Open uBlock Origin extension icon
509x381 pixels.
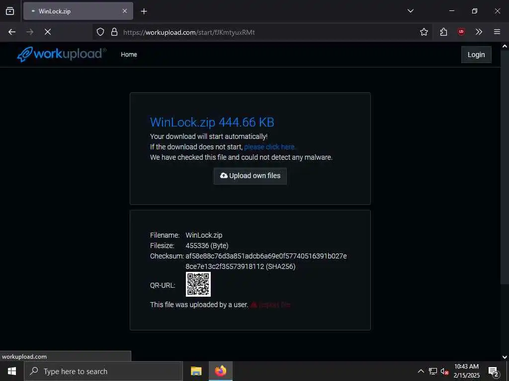click(x=461, y=32)
